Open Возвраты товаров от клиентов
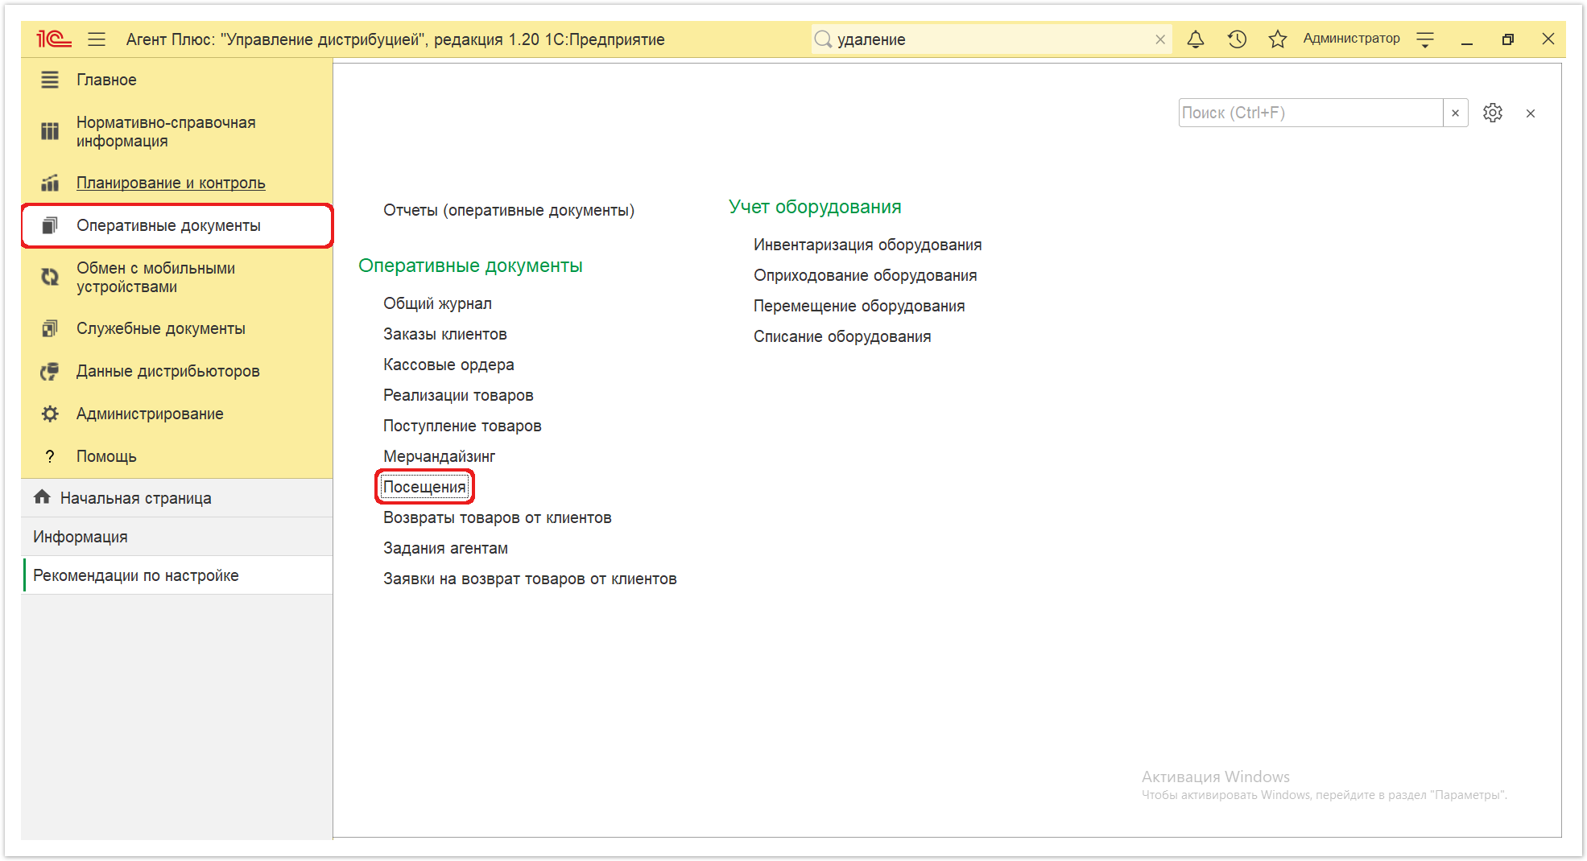The width and height of the screenshot is (1587, 861). [498, 517]
